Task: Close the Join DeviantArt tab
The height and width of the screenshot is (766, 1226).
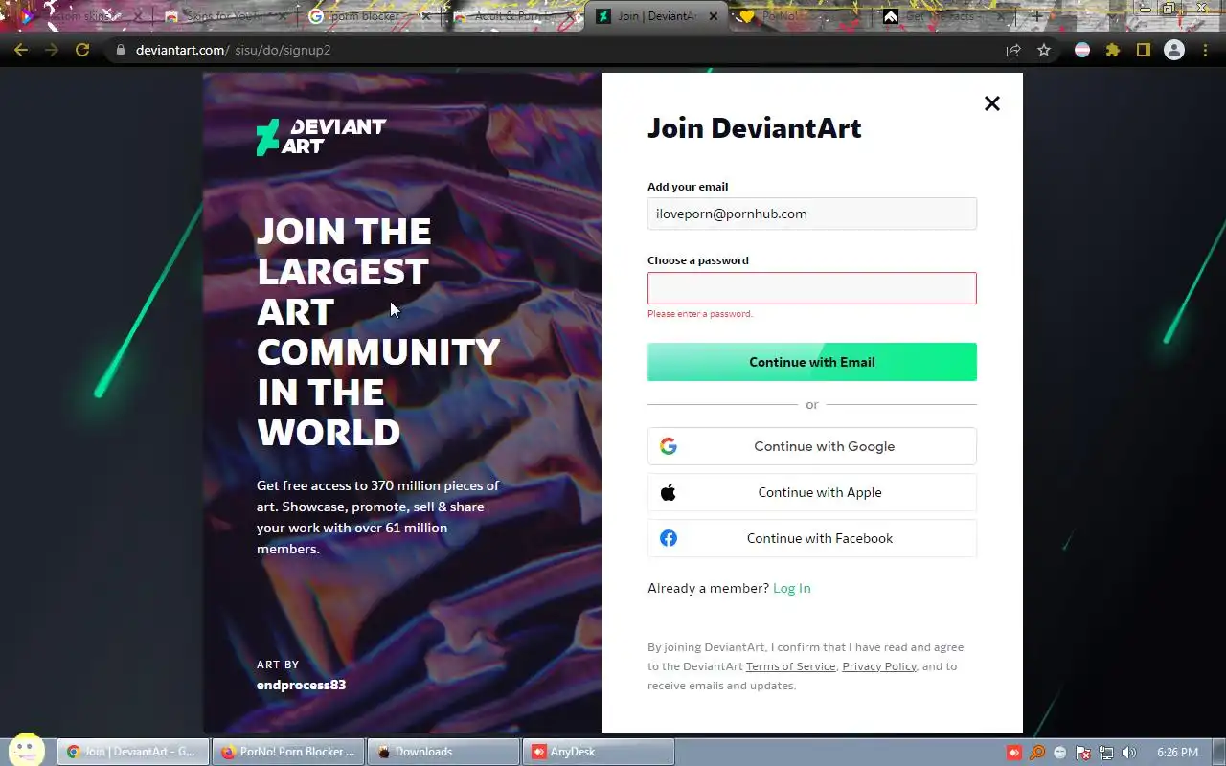Action: click(x=712, y=16)
